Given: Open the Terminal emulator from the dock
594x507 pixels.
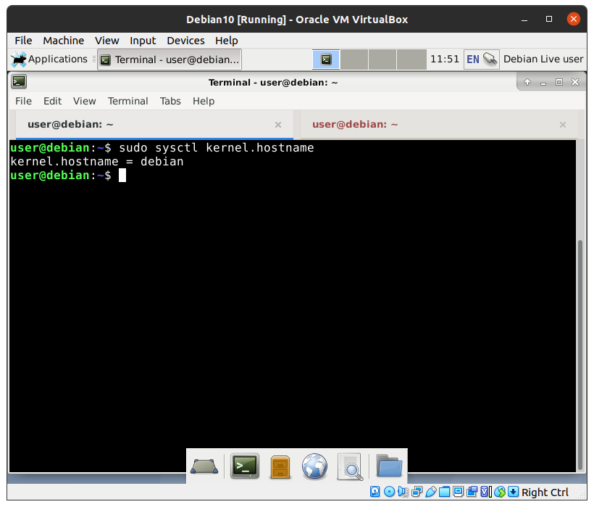Looking at the screenshot, I should [245, 466].
